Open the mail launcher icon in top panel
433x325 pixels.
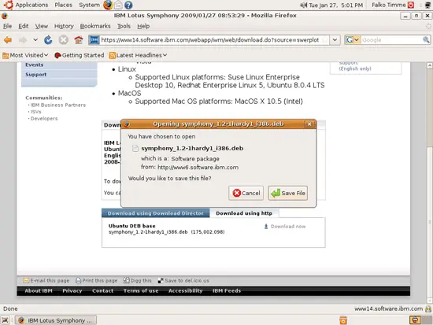pyautogui.click(x=118, y=5)
